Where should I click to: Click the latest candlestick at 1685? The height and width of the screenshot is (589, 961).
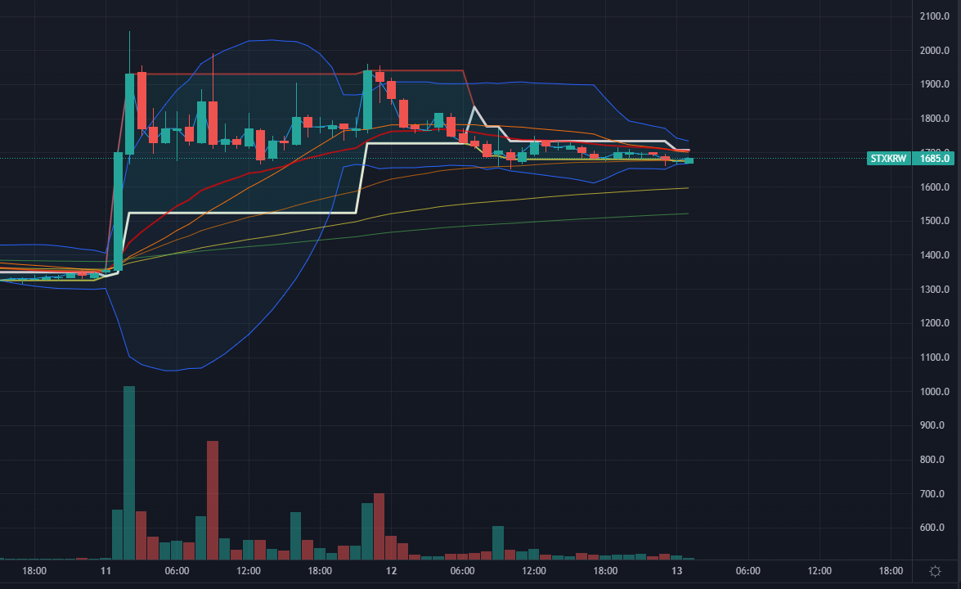click(689, 160)
